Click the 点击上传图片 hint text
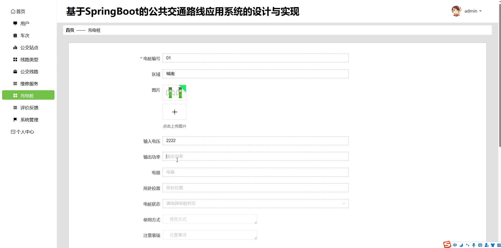The width and height of the screenshot is (501, 248). coord(175,126)
